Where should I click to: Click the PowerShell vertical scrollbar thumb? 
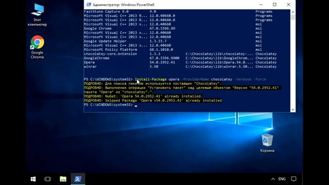293,17
